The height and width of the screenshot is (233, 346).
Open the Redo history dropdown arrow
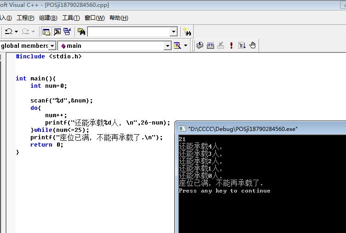point(33,32)
